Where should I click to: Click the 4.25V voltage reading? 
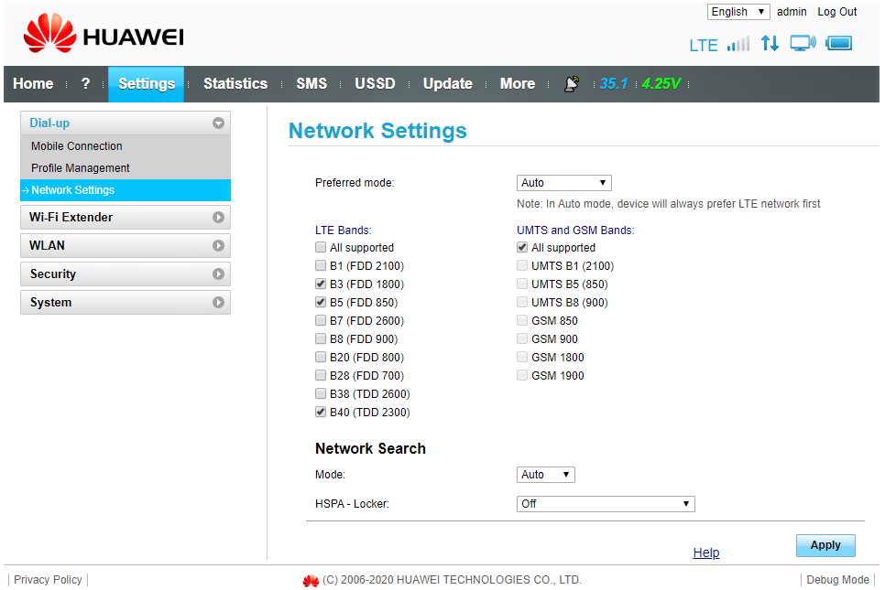tap(661, 83)
